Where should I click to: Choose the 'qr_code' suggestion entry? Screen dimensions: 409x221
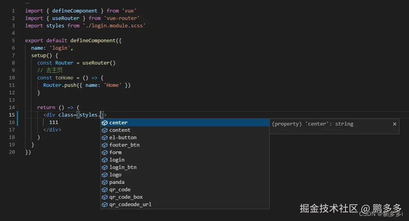[185, 189]
